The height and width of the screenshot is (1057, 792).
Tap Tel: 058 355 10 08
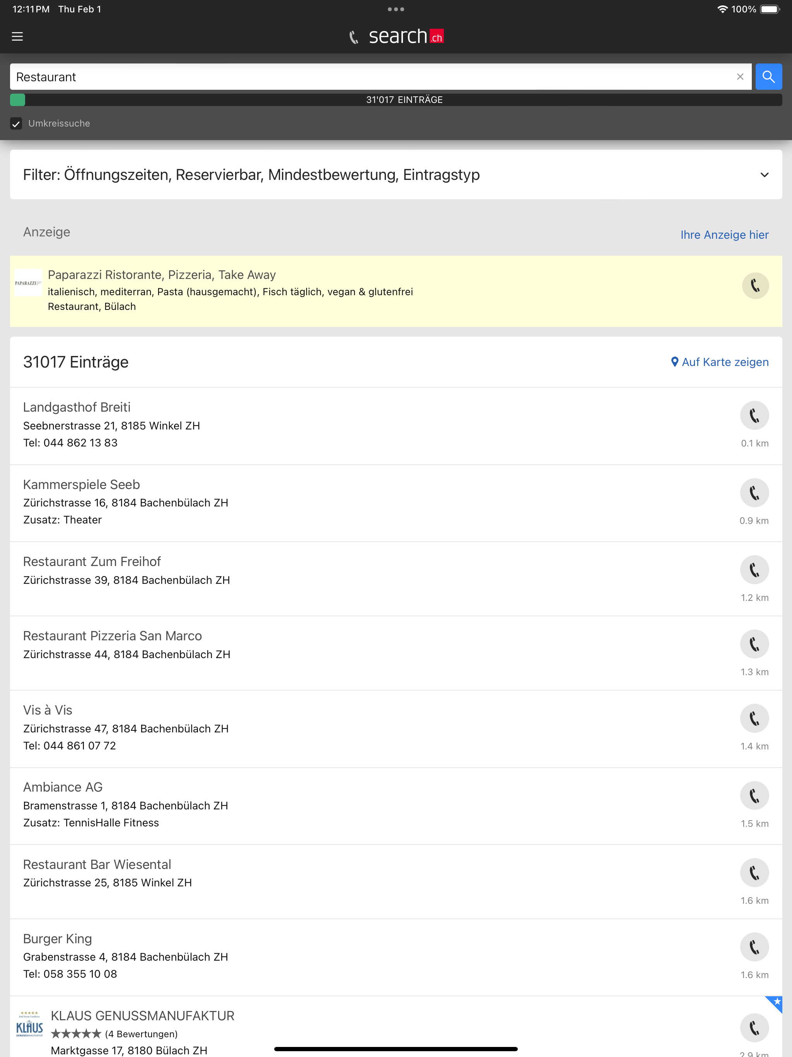pos(70,974)
